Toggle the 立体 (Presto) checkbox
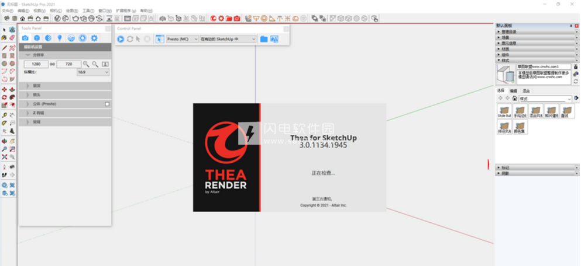The image size is (581, 266). (x=107, y=104)
